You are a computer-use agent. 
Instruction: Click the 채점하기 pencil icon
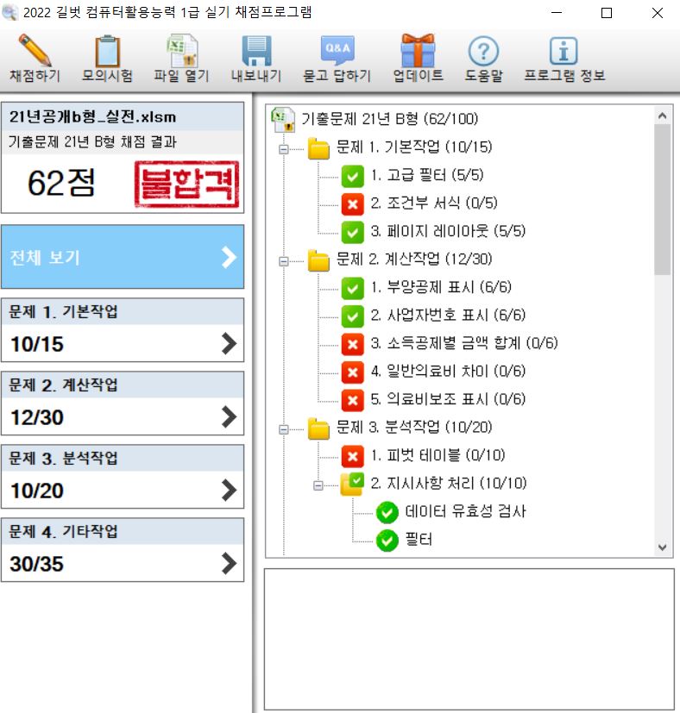point(35,52)
